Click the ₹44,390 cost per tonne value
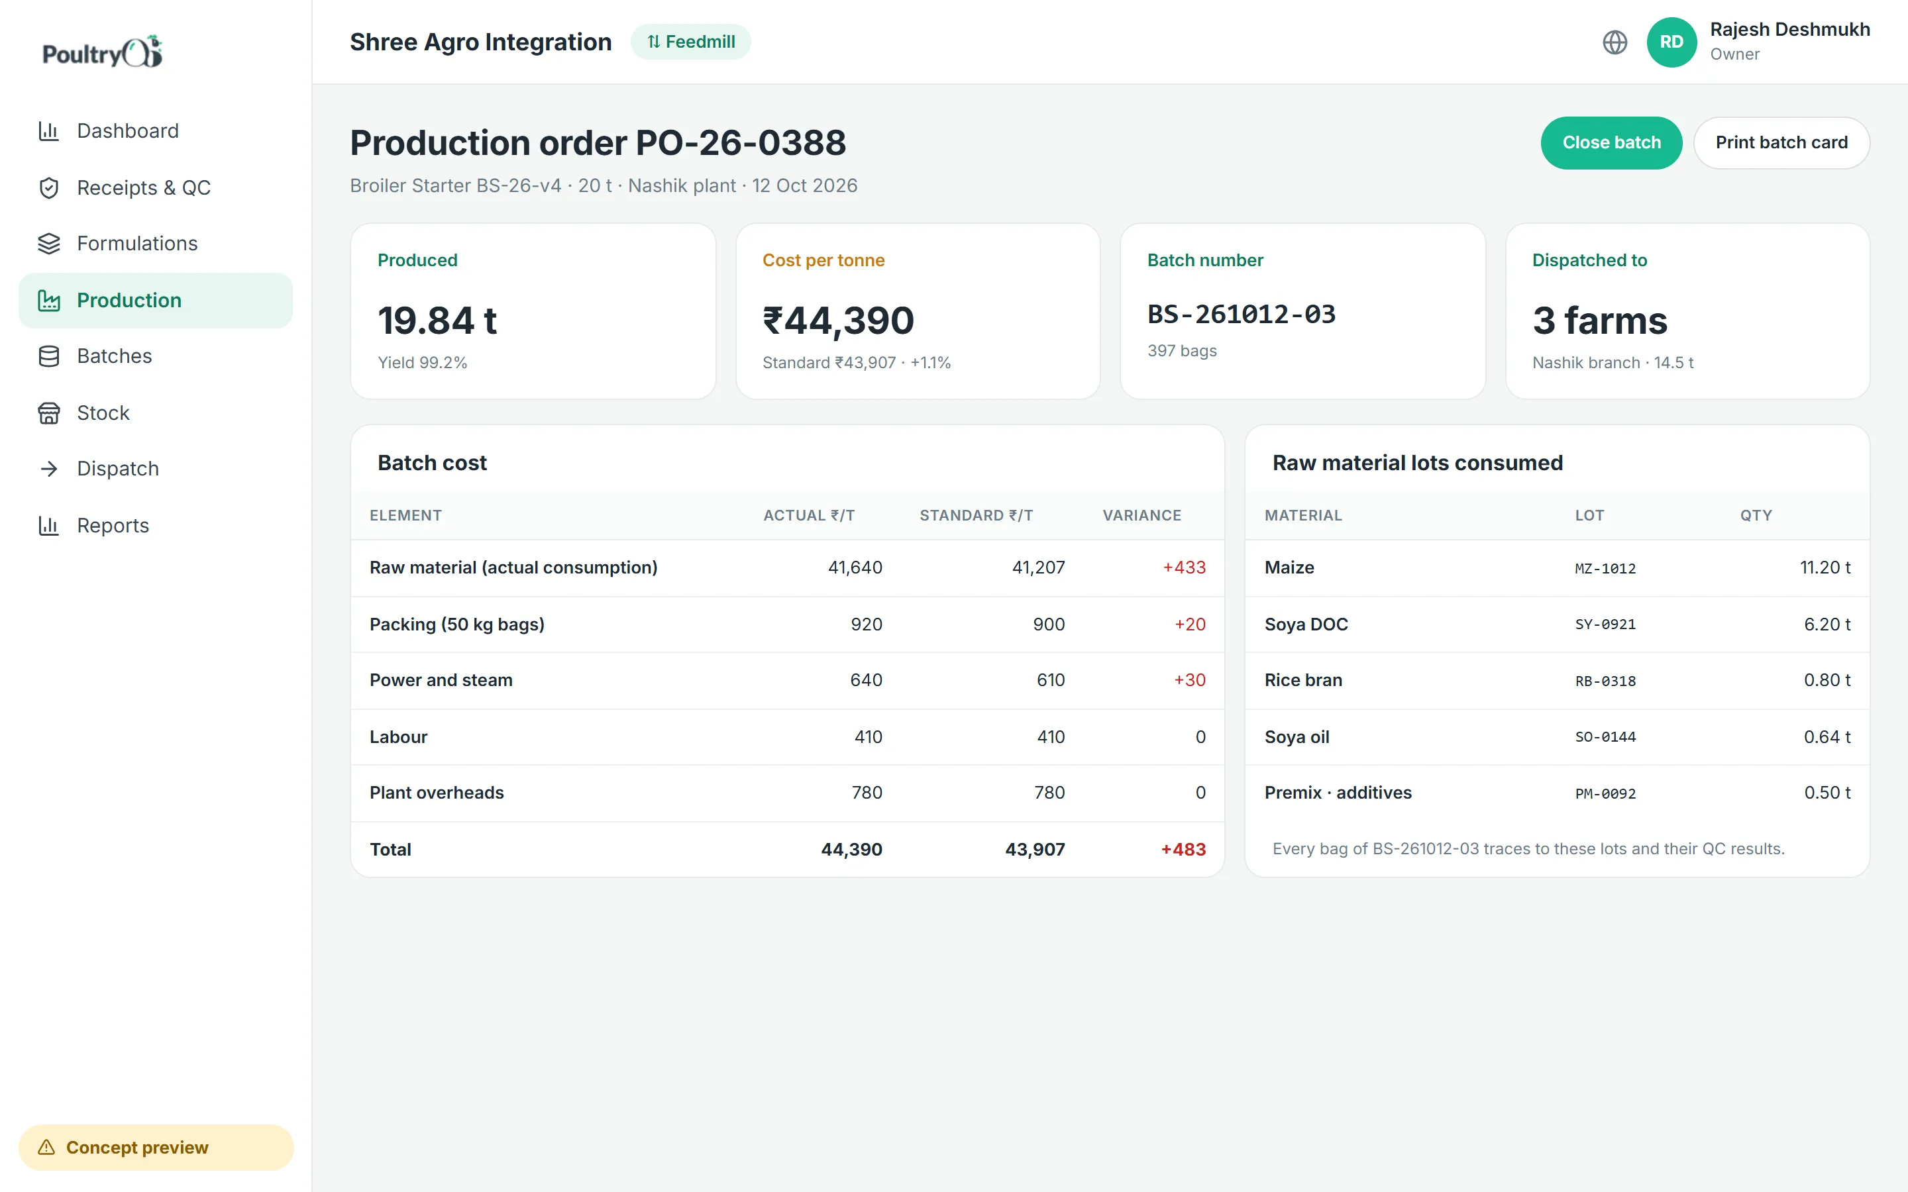The height and width of the screenshot is (1192, 1908). (x=838, y=320)
